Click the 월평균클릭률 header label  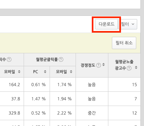click(x=47, y=59)
